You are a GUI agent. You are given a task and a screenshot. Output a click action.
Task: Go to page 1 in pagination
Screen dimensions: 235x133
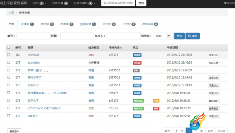(189, 131)
